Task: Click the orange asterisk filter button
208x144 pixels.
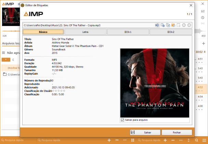Action: click(x=6, y=60)
